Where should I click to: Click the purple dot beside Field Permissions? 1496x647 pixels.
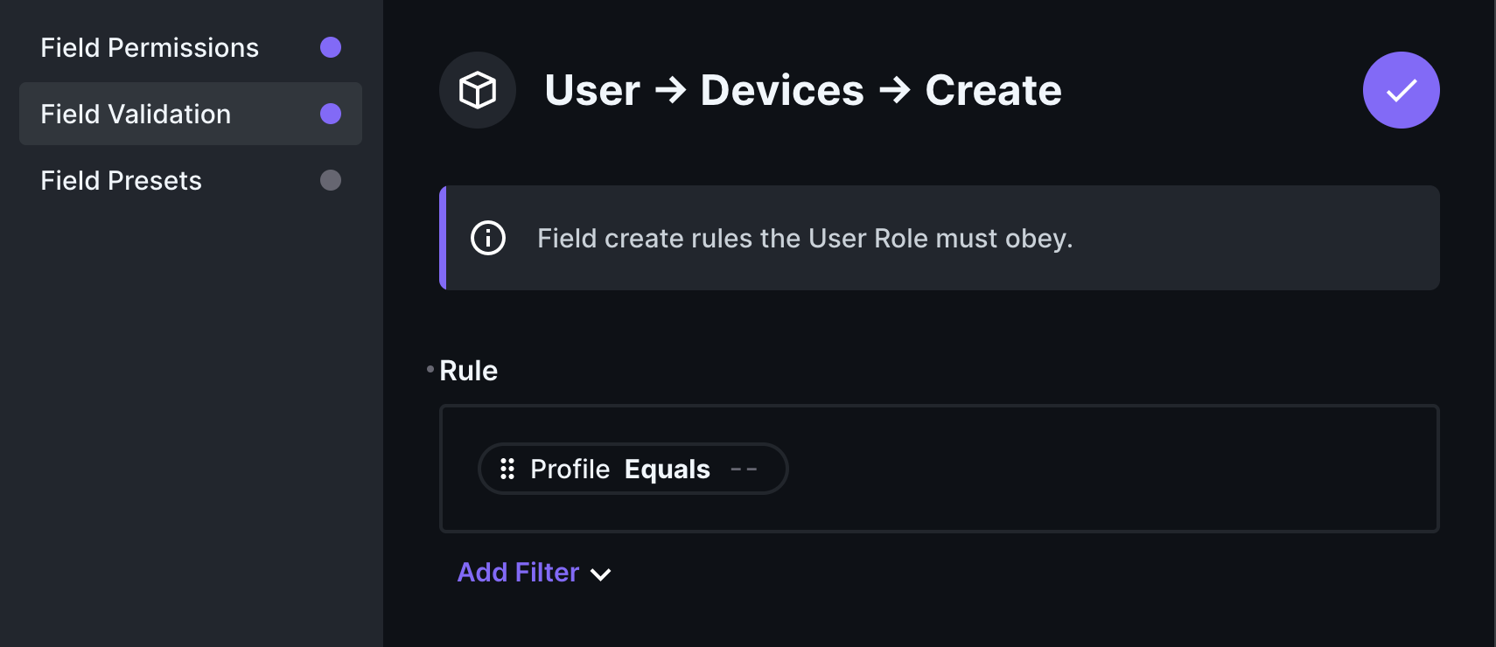[331, 47]
